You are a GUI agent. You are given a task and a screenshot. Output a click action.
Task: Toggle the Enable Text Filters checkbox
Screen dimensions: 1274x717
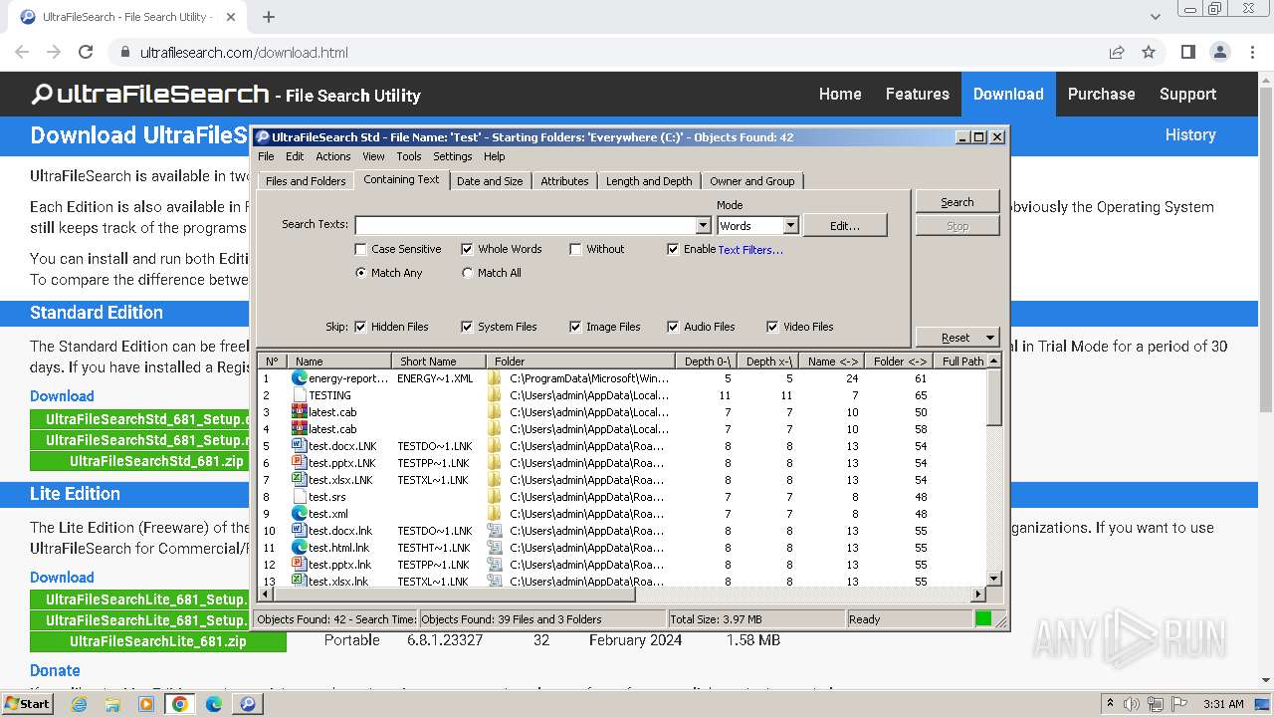tap(673, 249)
